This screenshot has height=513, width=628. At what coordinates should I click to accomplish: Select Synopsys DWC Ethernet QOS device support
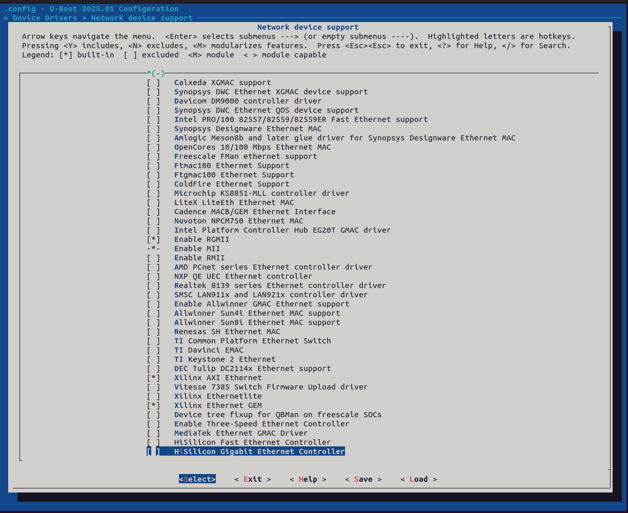(266, 110)
